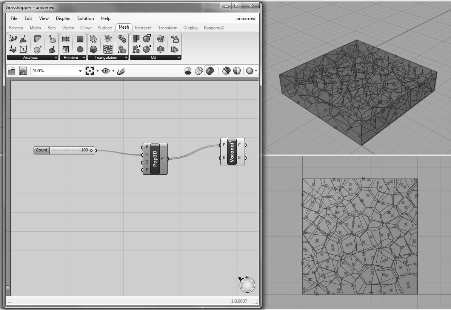
Task: Choose the faceted shapes with brush icon
Action: [x=136, y=49]
